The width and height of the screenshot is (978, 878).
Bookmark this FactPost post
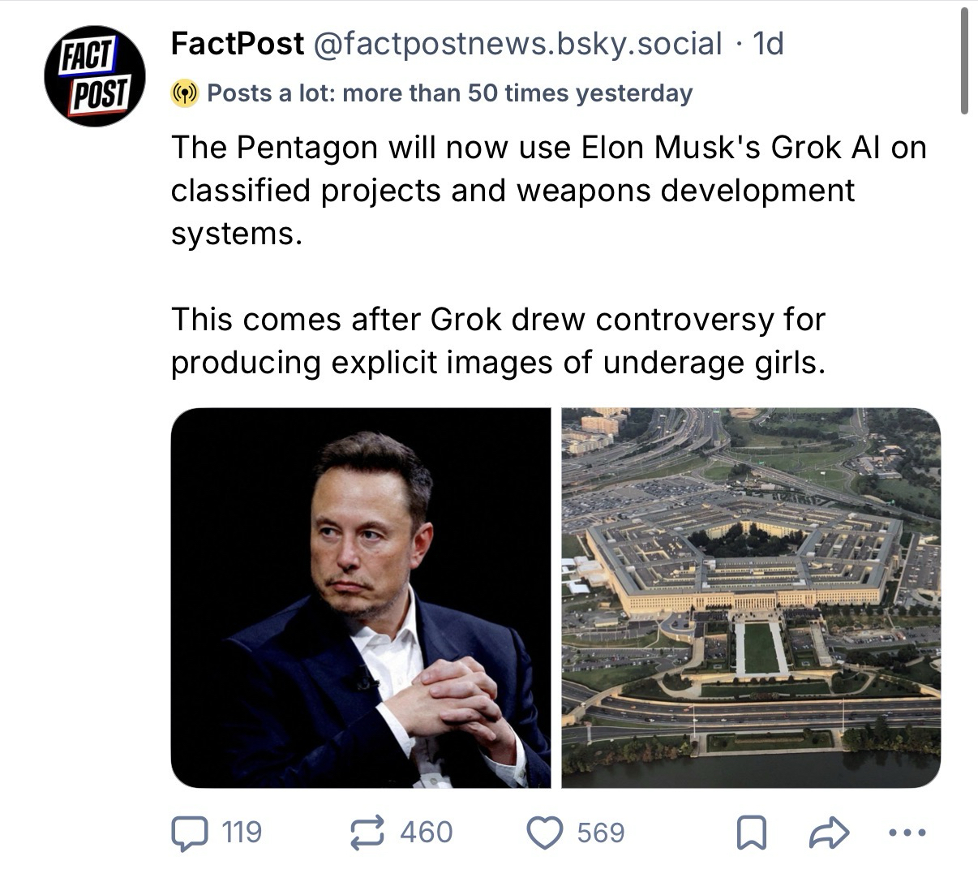[x=751, y=833]
